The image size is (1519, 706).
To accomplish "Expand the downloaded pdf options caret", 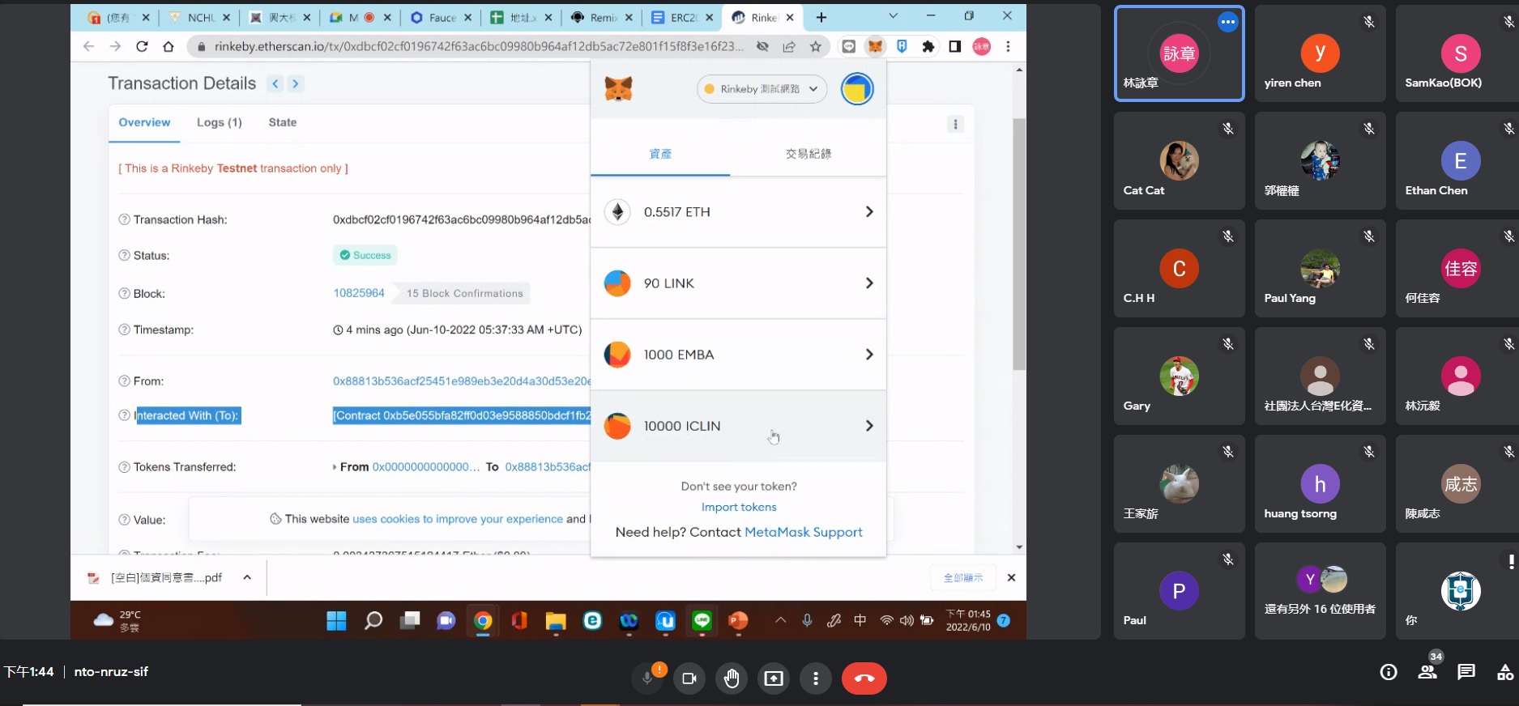I will (247, 577).
